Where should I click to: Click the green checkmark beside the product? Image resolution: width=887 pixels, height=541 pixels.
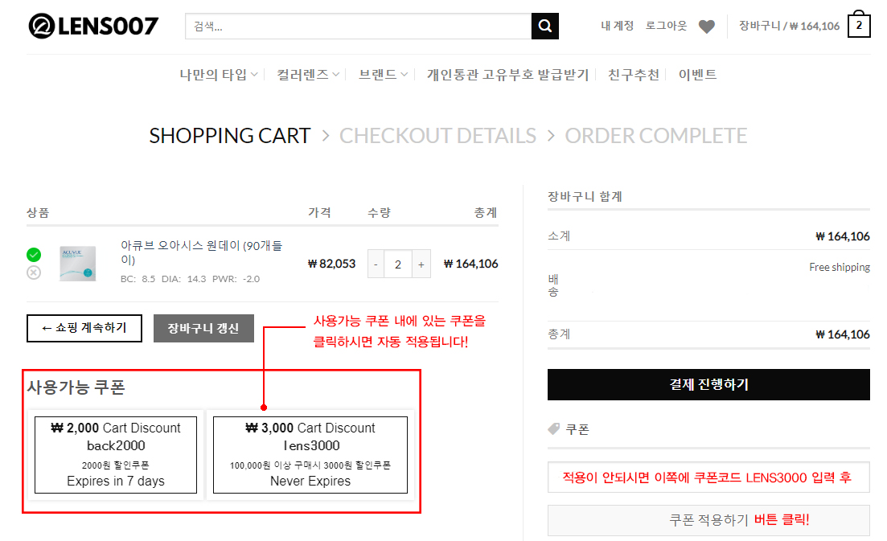[34, 255]
